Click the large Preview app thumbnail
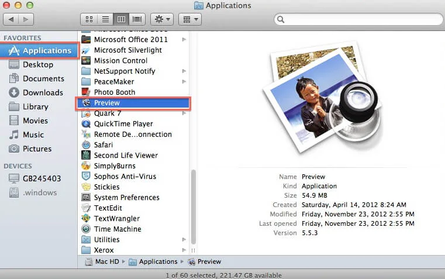The height and width of the screenshot is (279, 445). pyautogui.click(x=322, y=98)
